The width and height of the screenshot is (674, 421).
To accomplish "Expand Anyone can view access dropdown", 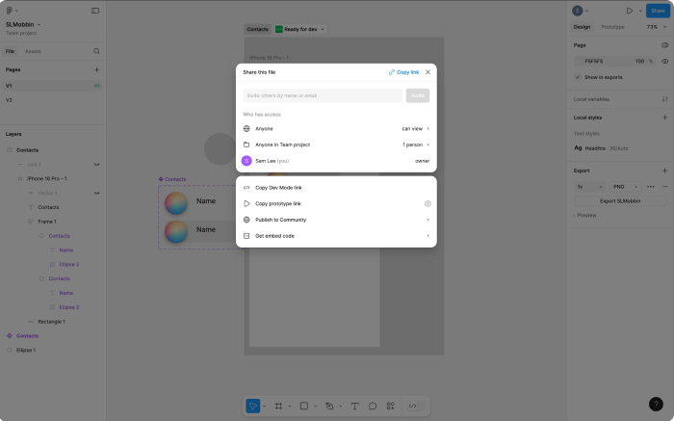I will tap(415, 128).
